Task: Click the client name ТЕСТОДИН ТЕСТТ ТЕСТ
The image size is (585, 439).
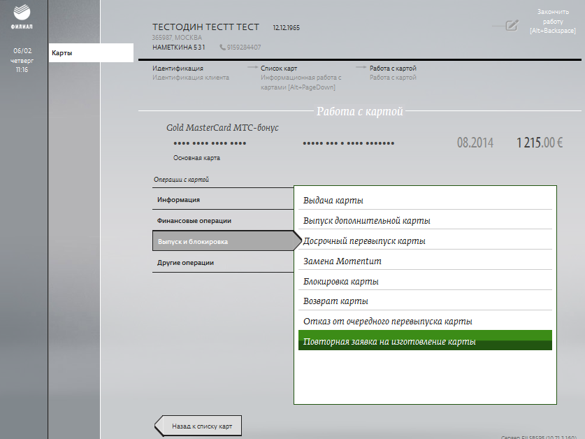Action: point(205,27)
